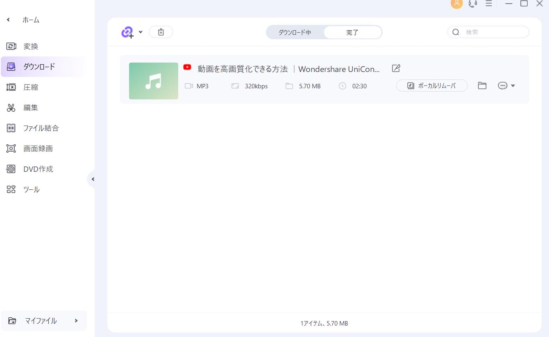Click the delete trash button

(x=161, y=32)
